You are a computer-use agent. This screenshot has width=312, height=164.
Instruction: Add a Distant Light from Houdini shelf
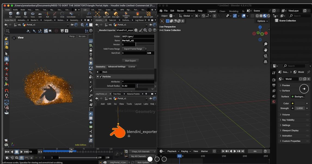(148, 14)
